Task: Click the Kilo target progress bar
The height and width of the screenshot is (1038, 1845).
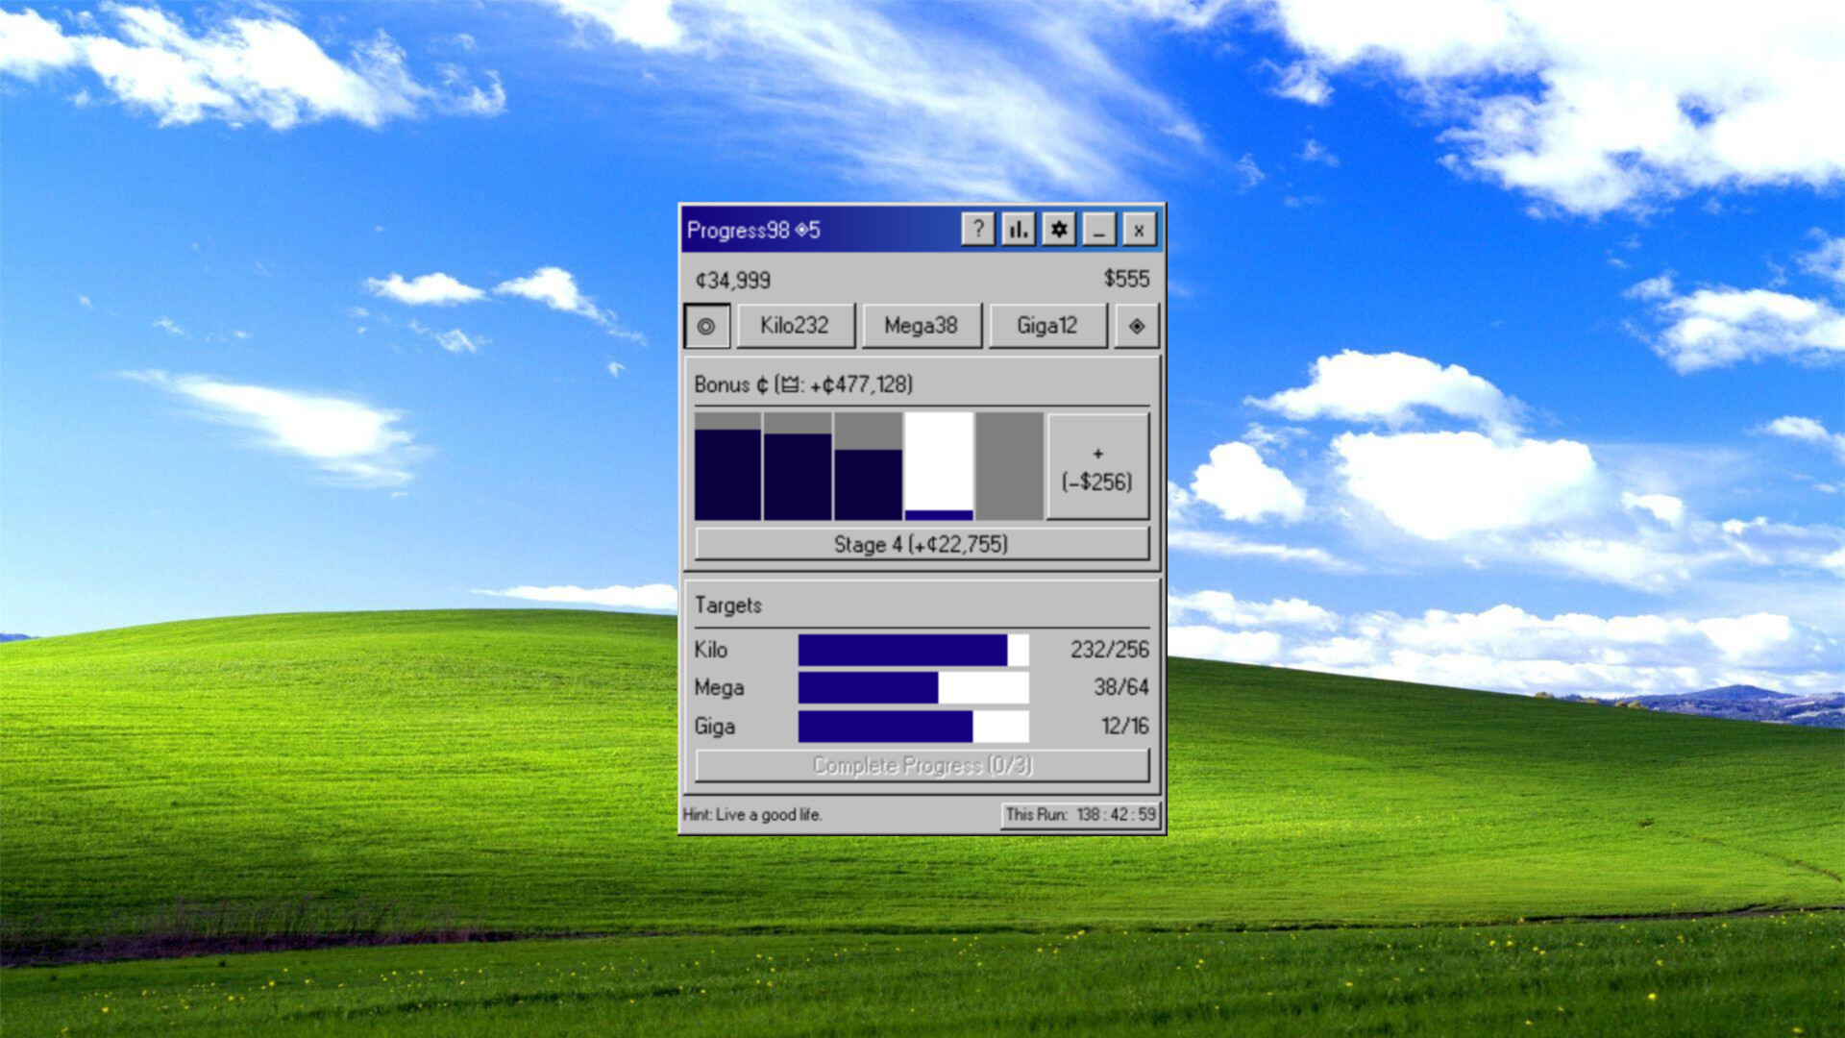Action: [913, 650]
